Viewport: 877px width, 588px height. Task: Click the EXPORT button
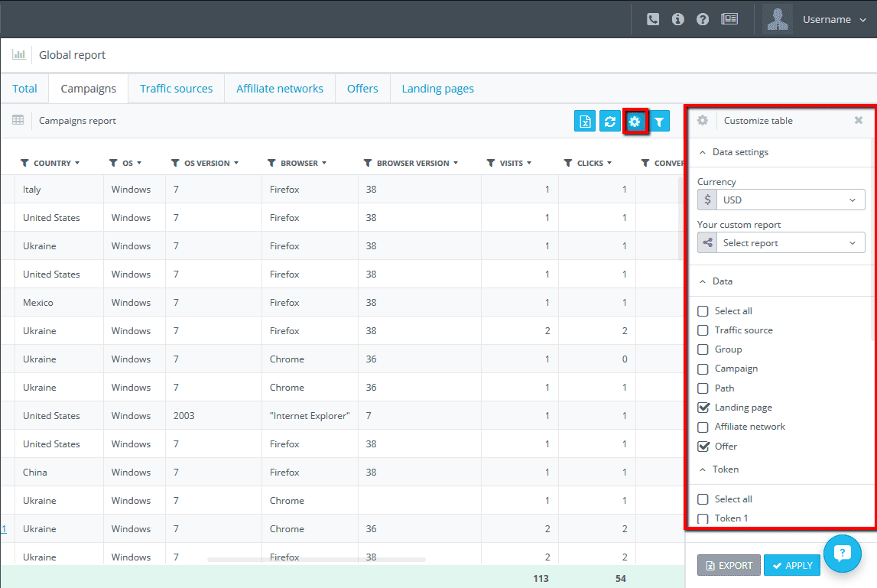[729, 565]
